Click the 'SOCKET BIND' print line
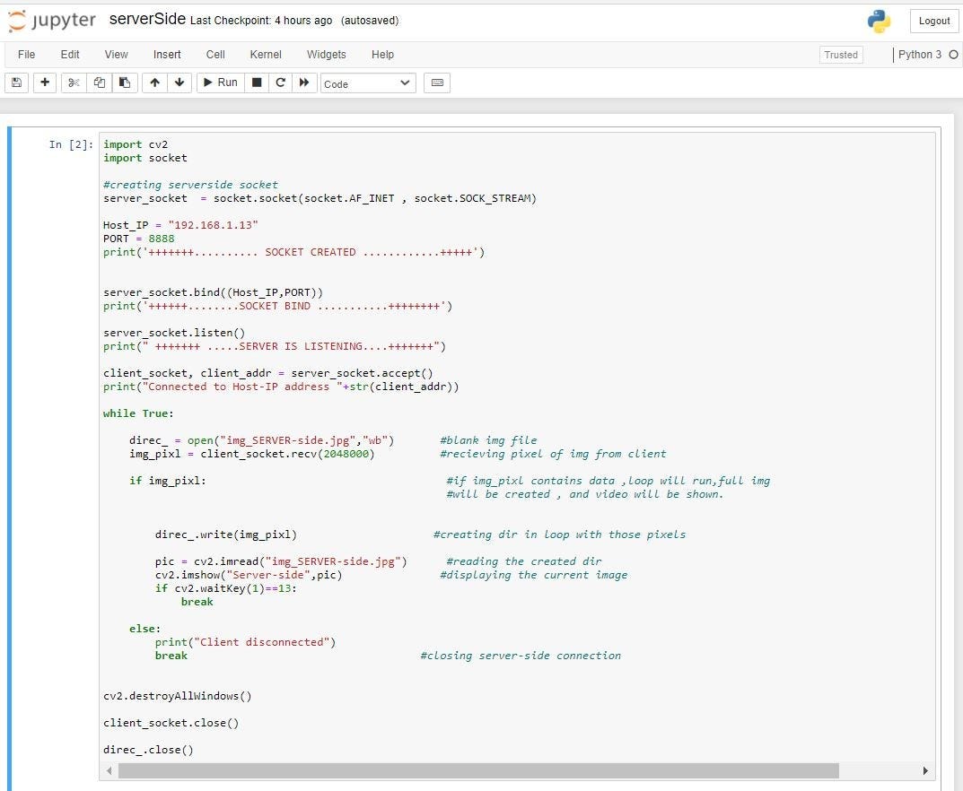This screenshot has height=791, width=963. click(x=277, y=306)
